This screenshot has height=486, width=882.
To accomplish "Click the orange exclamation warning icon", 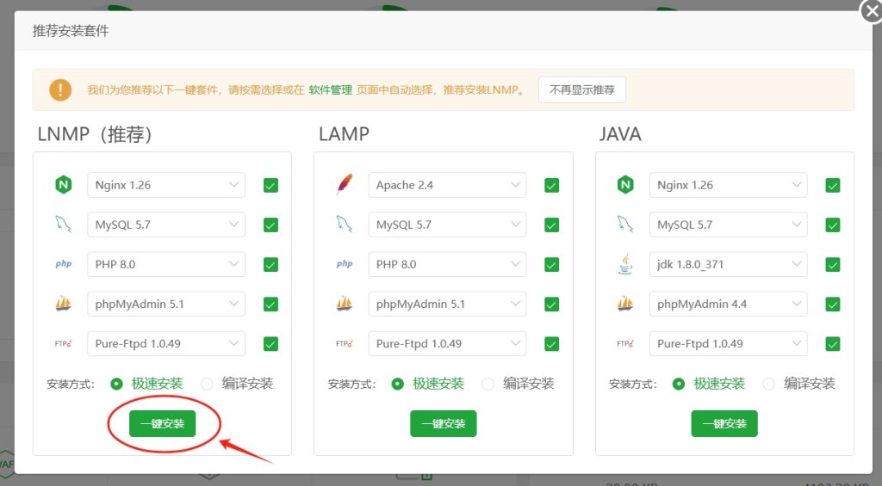I will click(x=60, y=90).
